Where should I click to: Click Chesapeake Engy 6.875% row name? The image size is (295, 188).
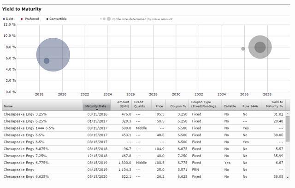coord(26,149)
